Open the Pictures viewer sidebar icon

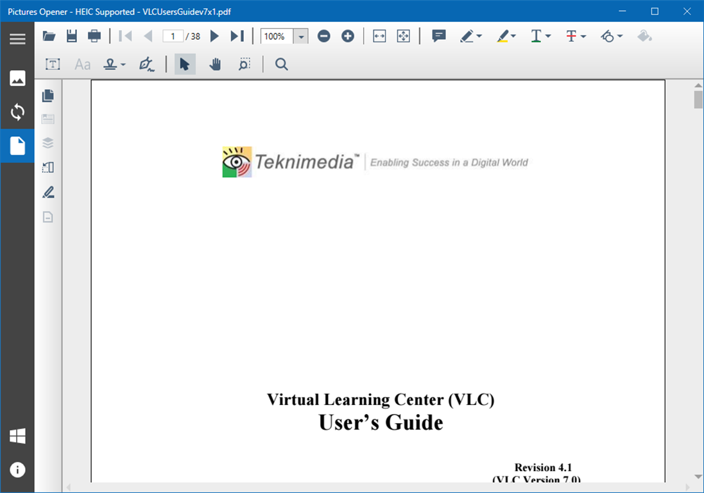17,78
